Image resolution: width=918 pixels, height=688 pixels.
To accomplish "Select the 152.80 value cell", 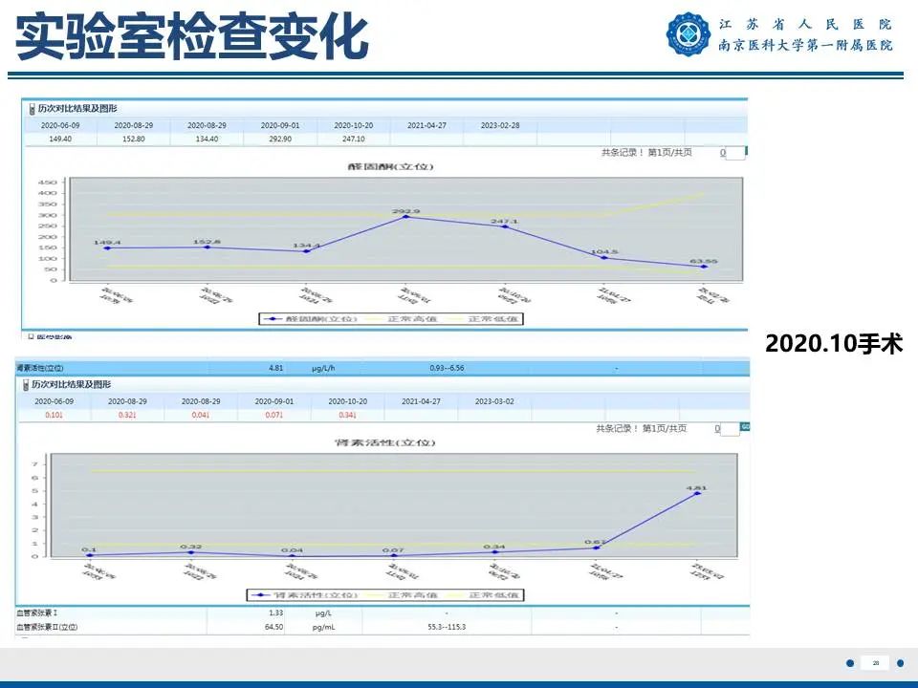I will (134, 140).
